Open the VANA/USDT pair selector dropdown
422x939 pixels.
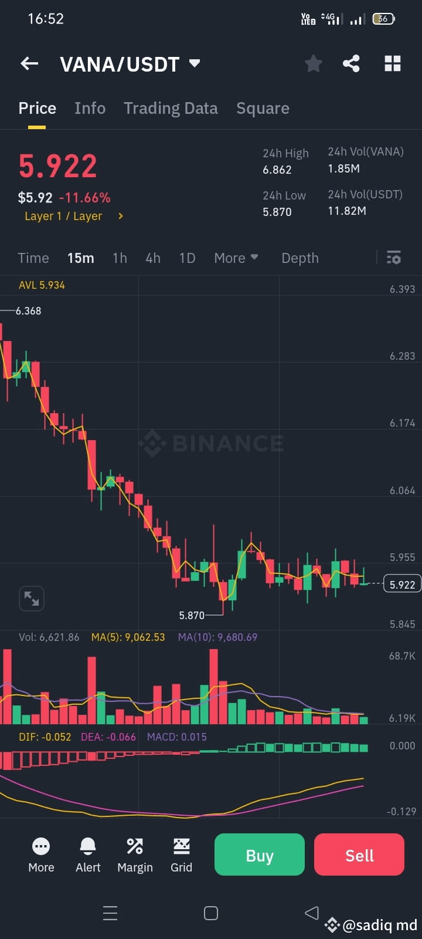[x=130, y=64]
